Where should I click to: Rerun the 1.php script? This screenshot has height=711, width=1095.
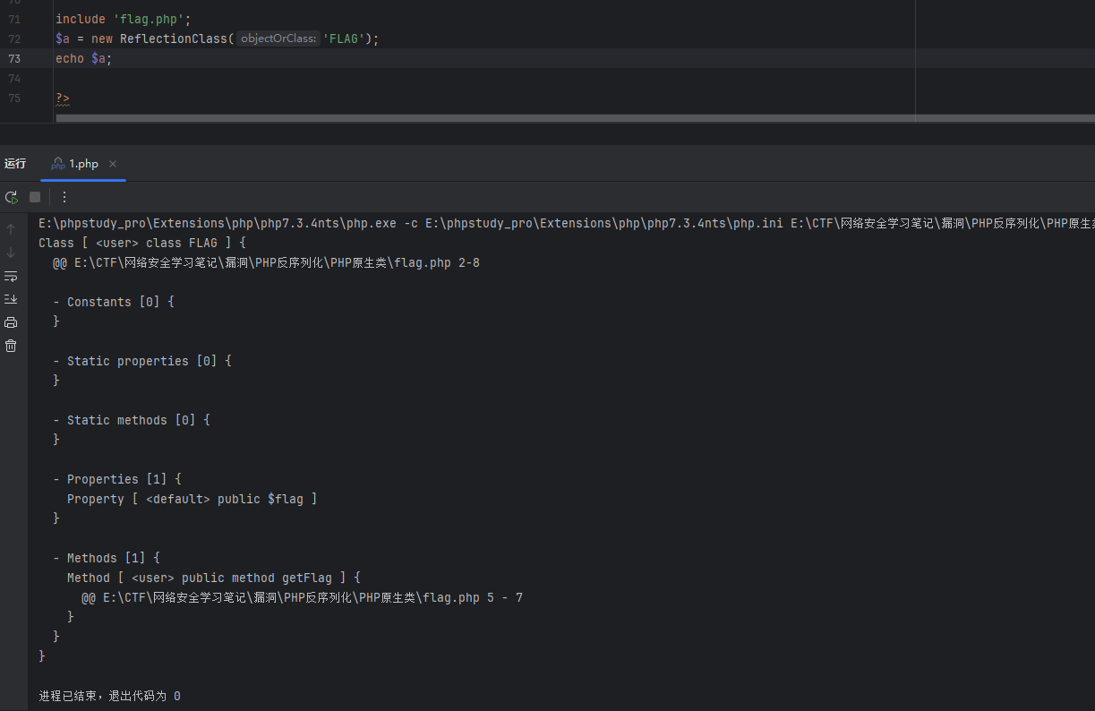point(12,197)
